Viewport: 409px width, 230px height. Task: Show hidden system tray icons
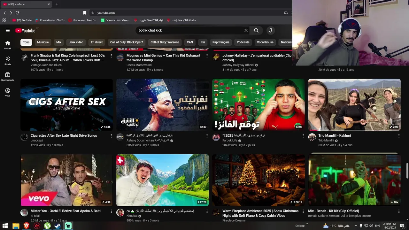[356, 226]
